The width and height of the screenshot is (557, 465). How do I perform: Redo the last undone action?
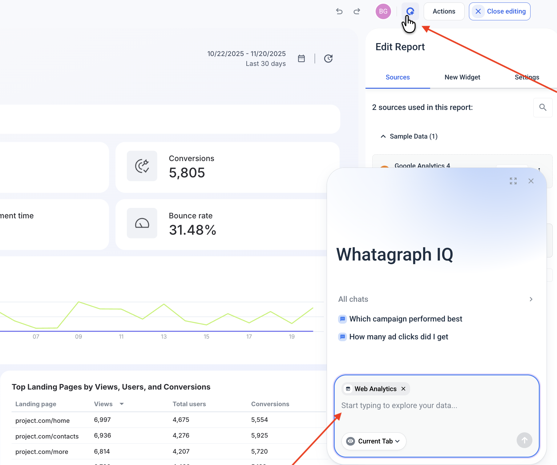click(x=357, y=11)
